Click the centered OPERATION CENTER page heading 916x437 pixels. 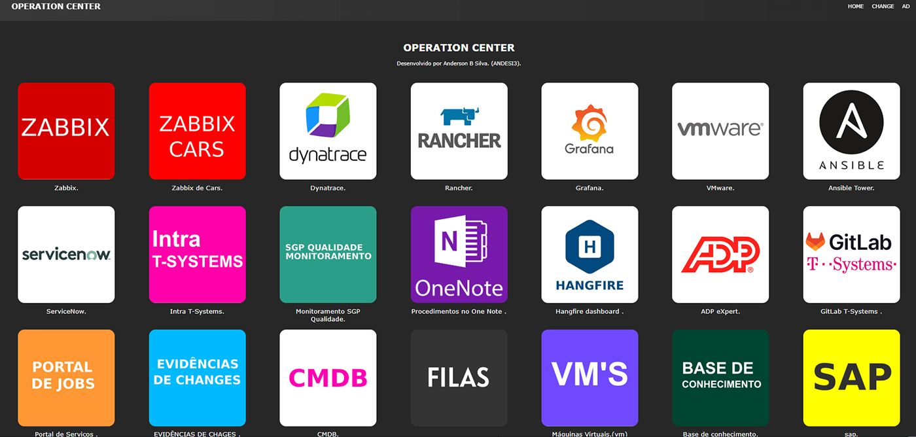pos(459,48)
